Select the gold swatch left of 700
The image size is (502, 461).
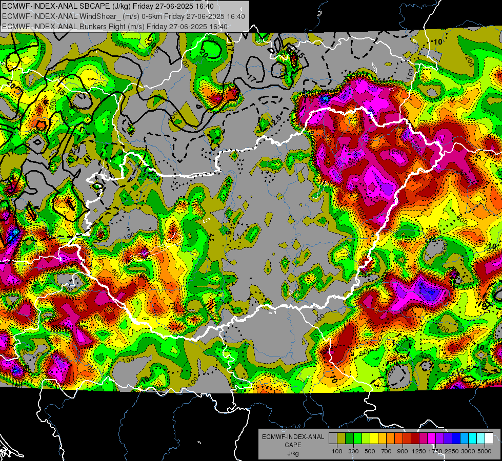click(x=382, y=438)
